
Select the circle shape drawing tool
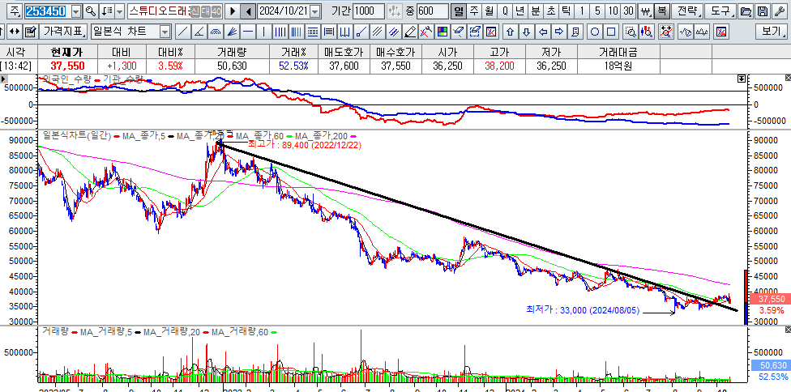[596, 32]
